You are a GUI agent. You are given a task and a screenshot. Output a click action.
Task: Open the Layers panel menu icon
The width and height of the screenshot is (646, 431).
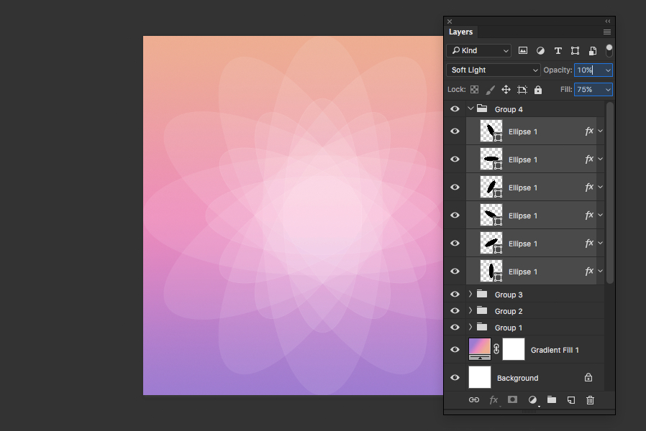point(607,32)
